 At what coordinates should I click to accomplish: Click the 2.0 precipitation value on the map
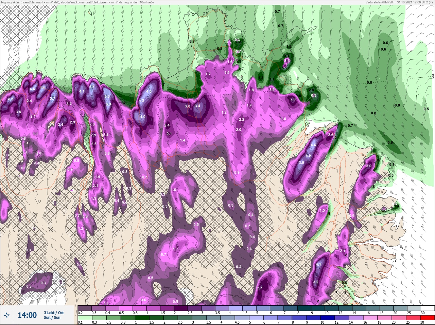pyautogui.click(x=239, y=130)
